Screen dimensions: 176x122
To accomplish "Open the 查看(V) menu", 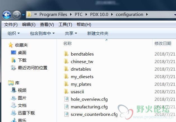I will click(x=47, y=25).
